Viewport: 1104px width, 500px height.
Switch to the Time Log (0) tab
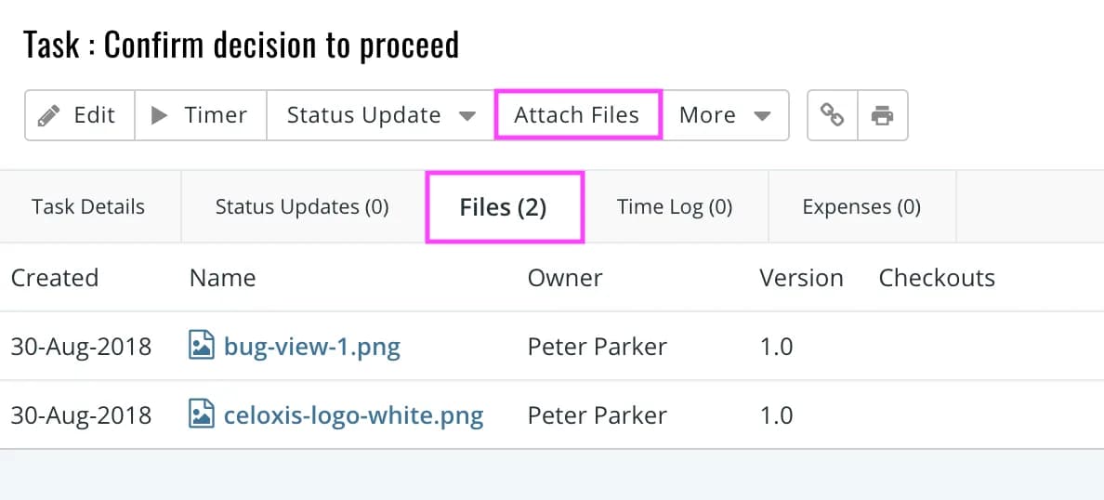[675, 207]
